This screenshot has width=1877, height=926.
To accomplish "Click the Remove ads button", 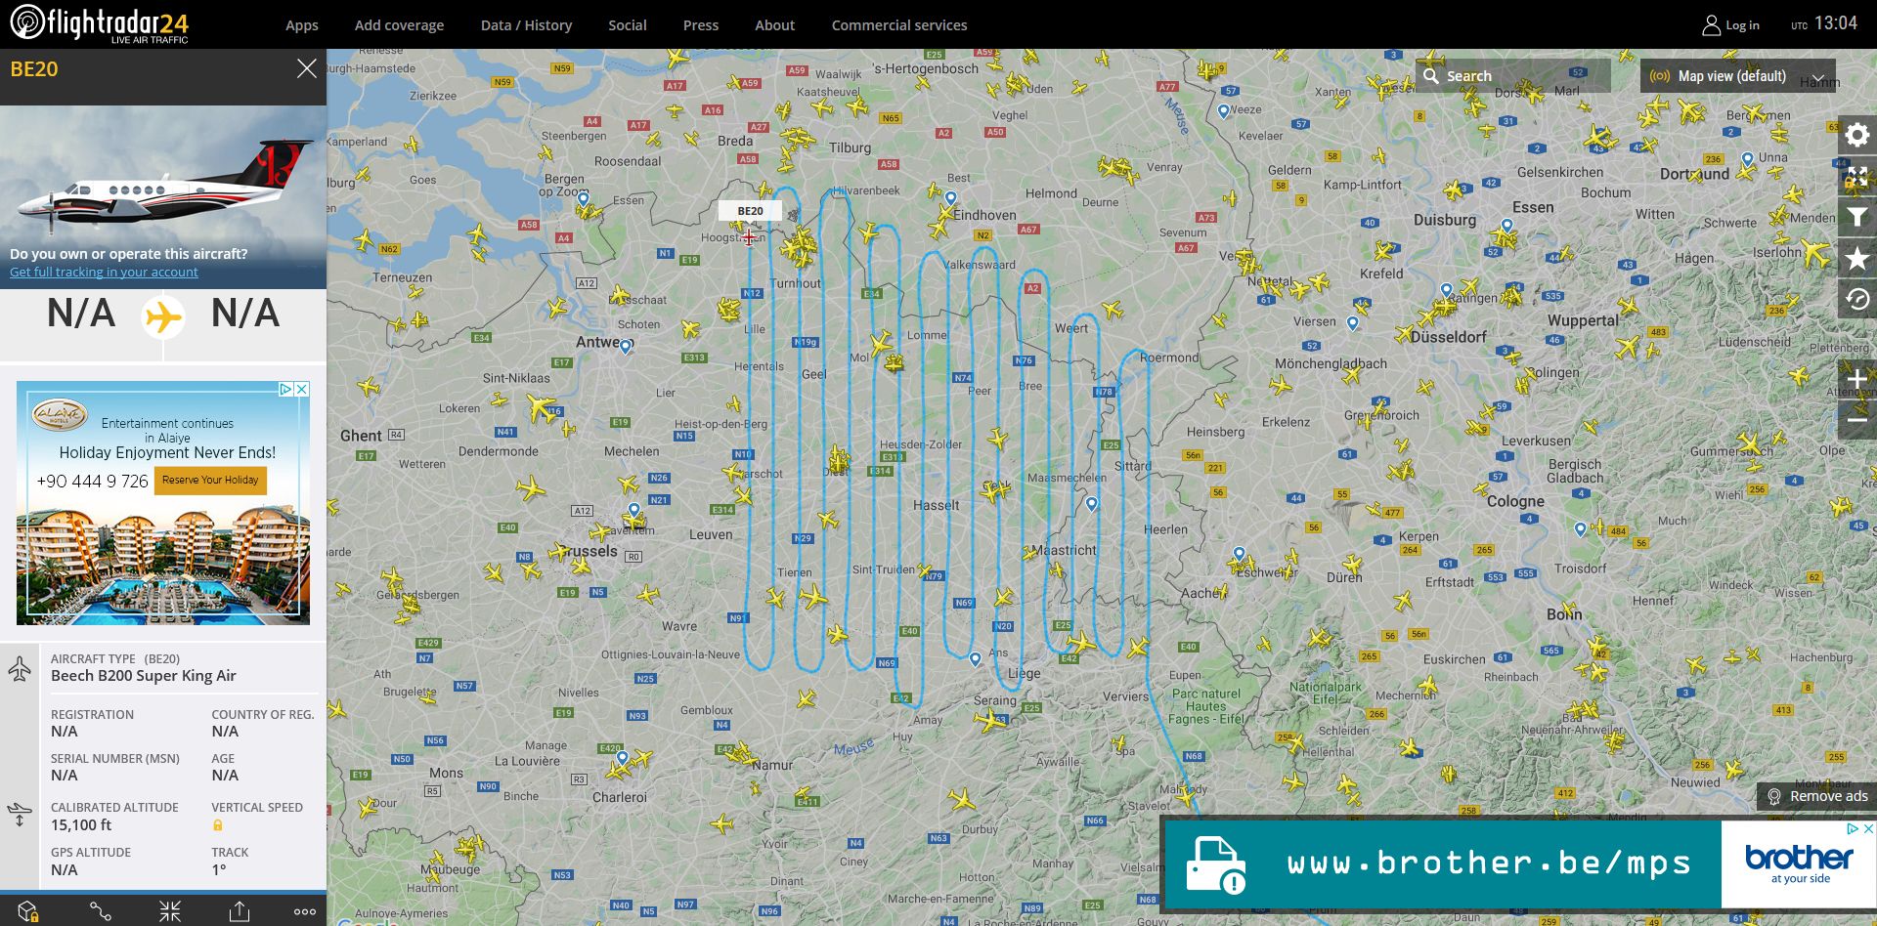I will pyautogui.click(x=1816, y=796).
